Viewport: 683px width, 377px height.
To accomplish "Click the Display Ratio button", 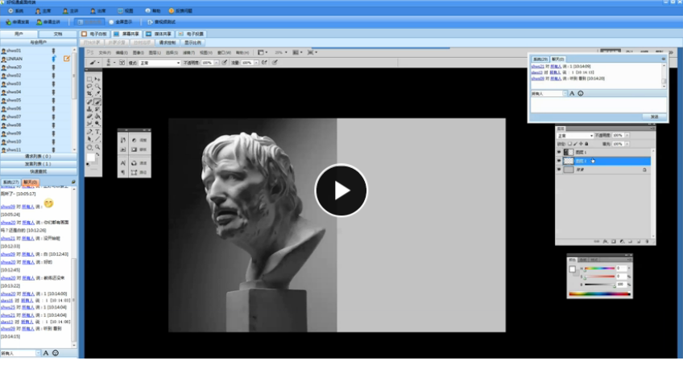I will point(192,42).
